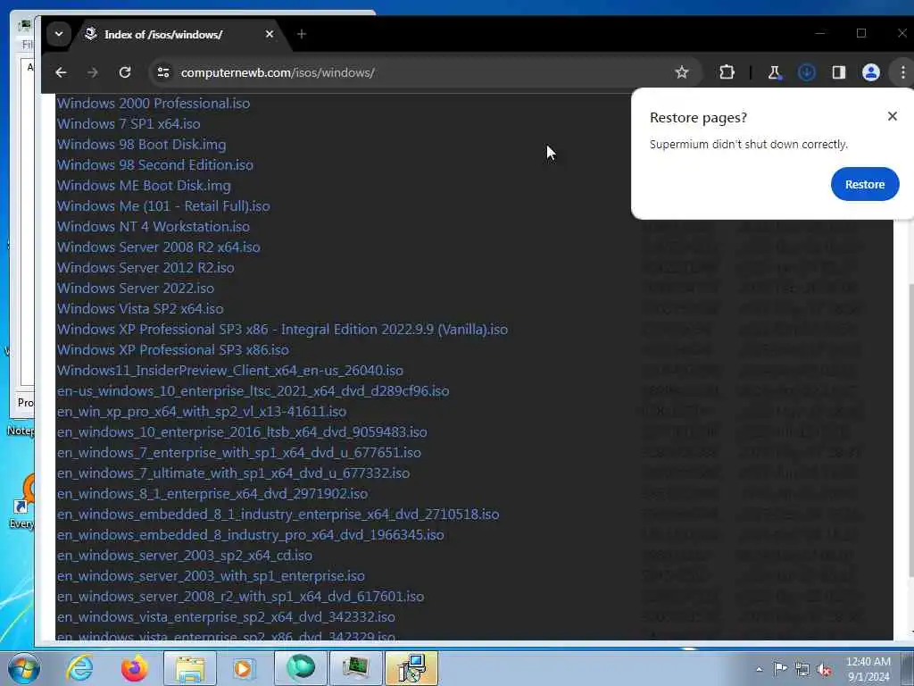The image size is (914, 686).
Task: Close the Index of /isos/windows/ tab
Action: pyautogui.click(x=270, y=35)
